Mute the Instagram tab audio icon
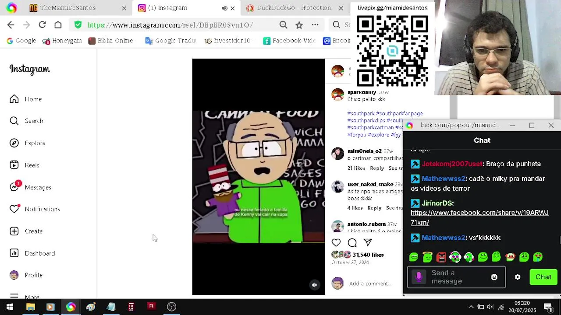Screen dimensions: 561x315 pos(224,8)
